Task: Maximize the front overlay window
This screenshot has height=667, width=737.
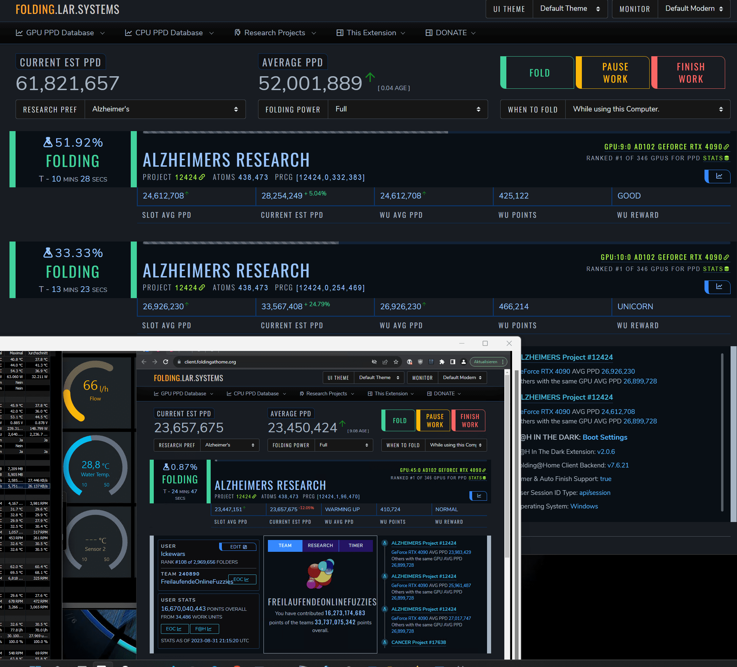Action: pyautogui.click(x=485, y=343)
